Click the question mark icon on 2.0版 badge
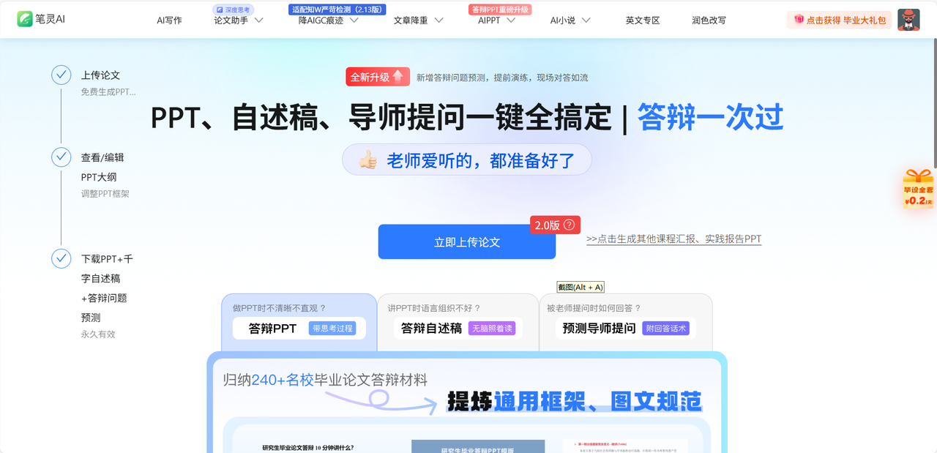 pyautogui.click(x=569, y=225)
